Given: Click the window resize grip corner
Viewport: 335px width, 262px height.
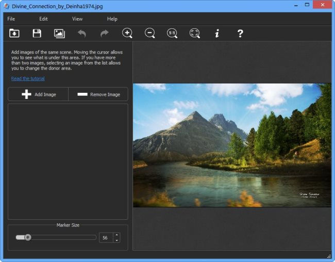Looking at the screenshot, I should click(x=329, y=256).
